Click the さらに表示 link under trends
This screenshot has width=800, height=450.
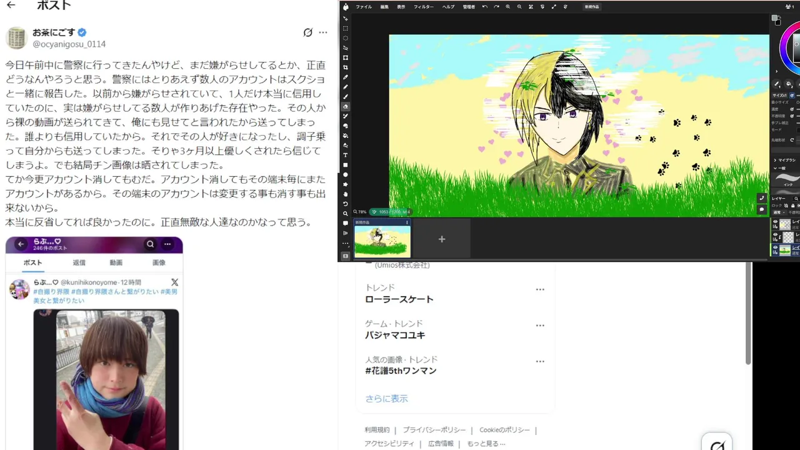tap(386, 398)
